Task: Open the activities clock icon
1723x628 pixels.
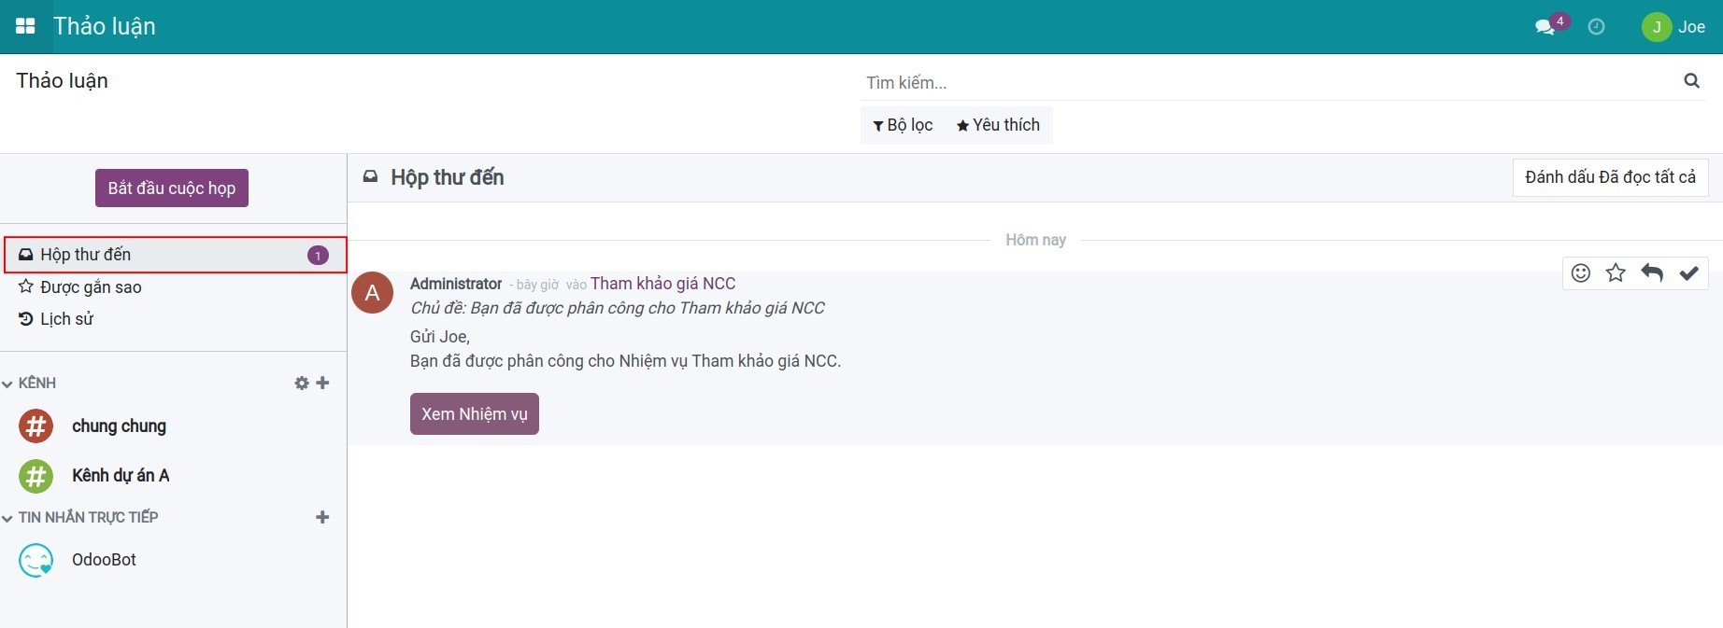Action: 1597,27
